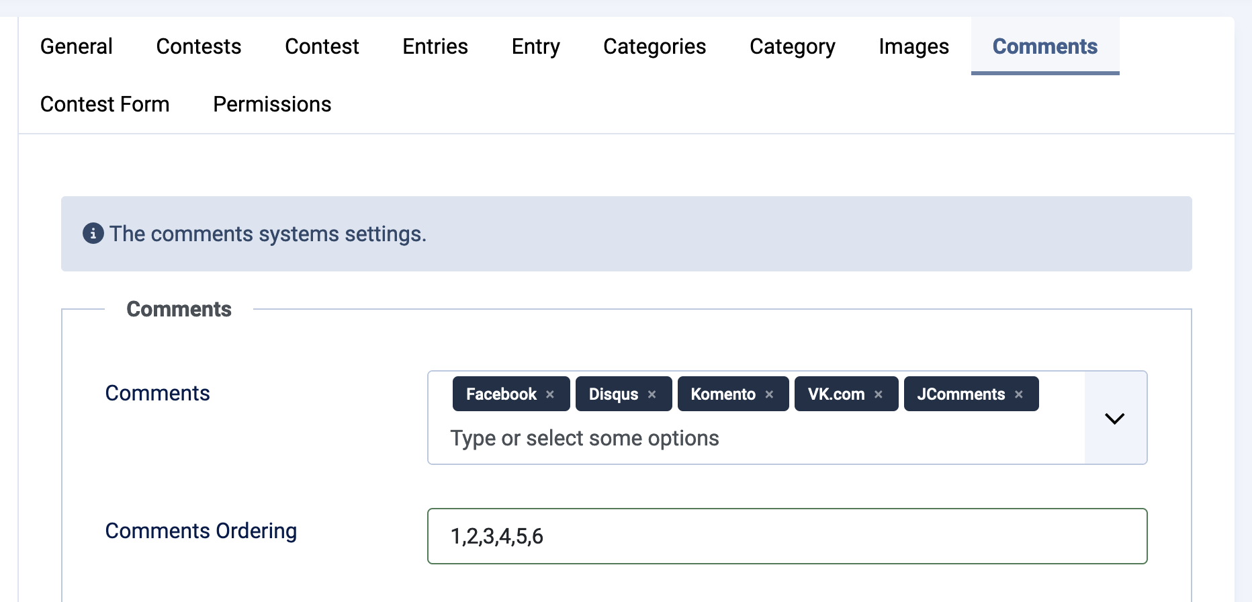The height and width of the screenshot is (602, 1252).
Task: Select the JComments tag text
Action: coord(961,394)
